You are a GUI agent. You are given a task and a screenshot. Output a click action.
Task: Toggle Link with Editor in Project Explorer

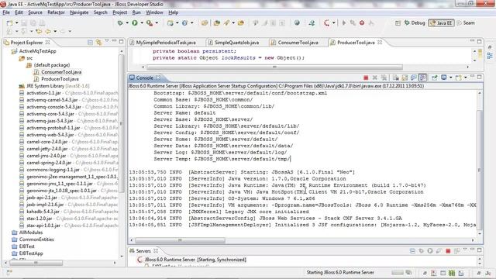[98, 43]
